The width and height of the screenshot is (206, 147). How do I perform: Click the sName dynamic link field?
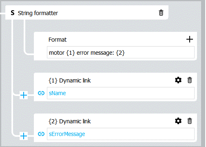[x=121, y=93]
